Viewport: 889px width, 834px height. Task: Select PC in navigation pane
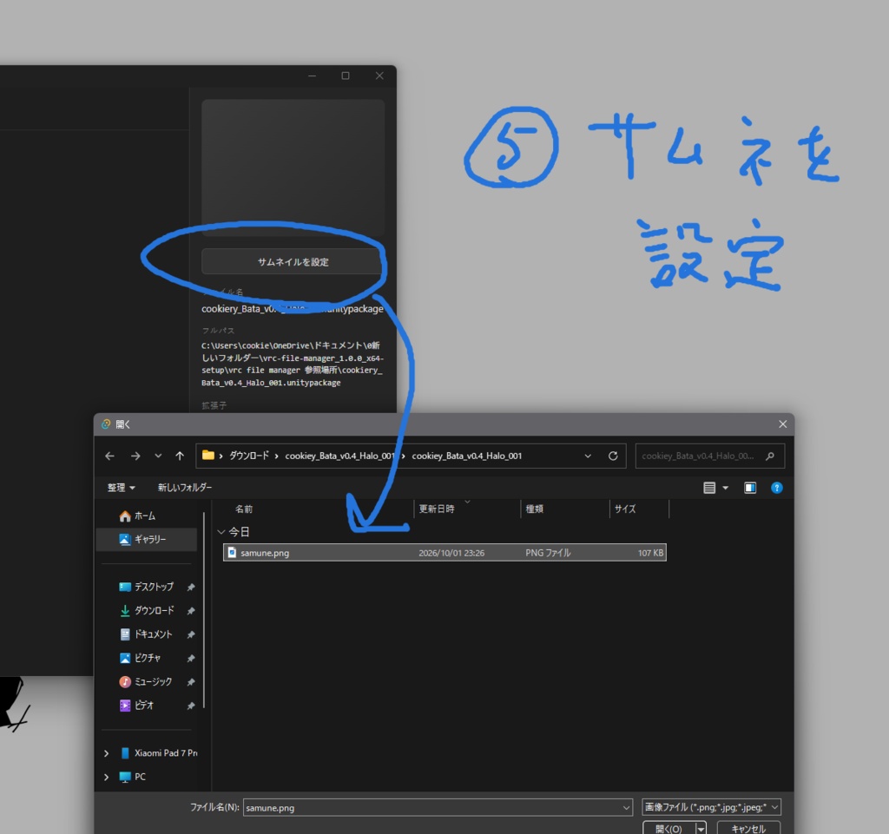coord(140,777)
